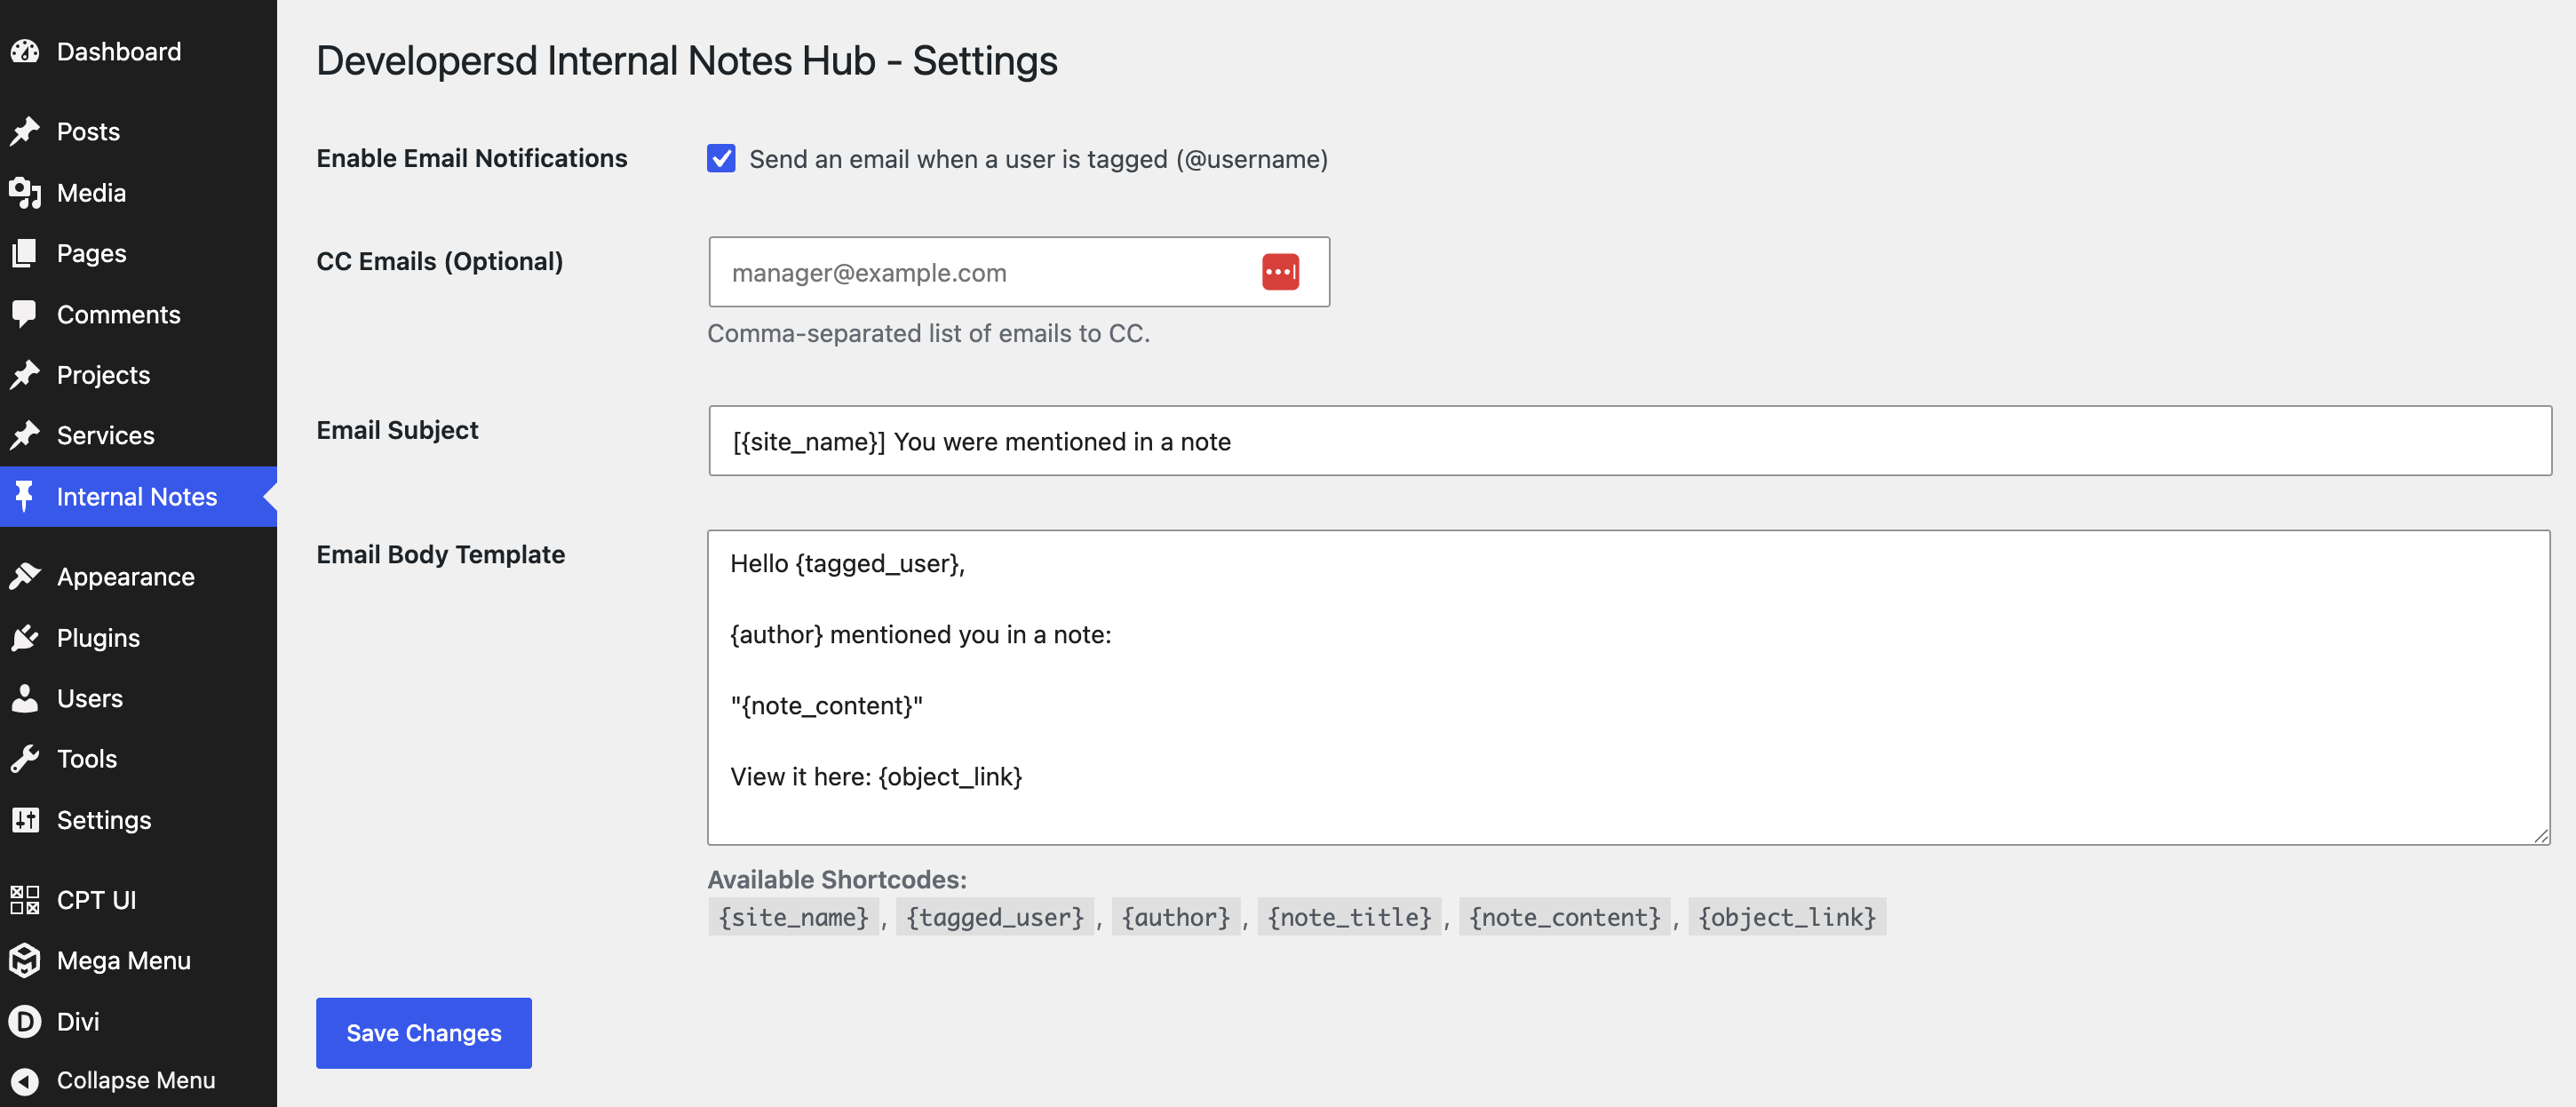This screenshot has height=1107, width=2576.
Task: Click the 'Comma-separated list of emails to CC.' hint
Action: pos(929,334)
